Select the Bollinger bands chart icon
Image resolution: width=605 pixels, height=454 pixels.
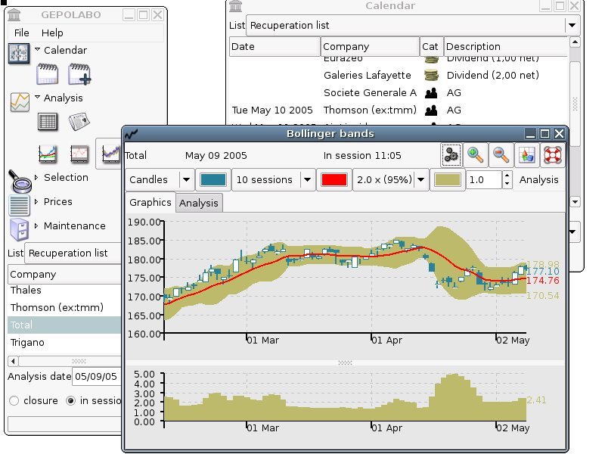[x=110, y=154]
